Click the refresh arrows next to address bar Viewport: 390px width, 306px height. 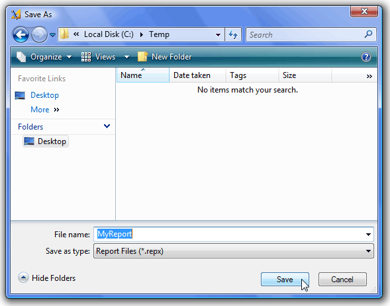233,34
